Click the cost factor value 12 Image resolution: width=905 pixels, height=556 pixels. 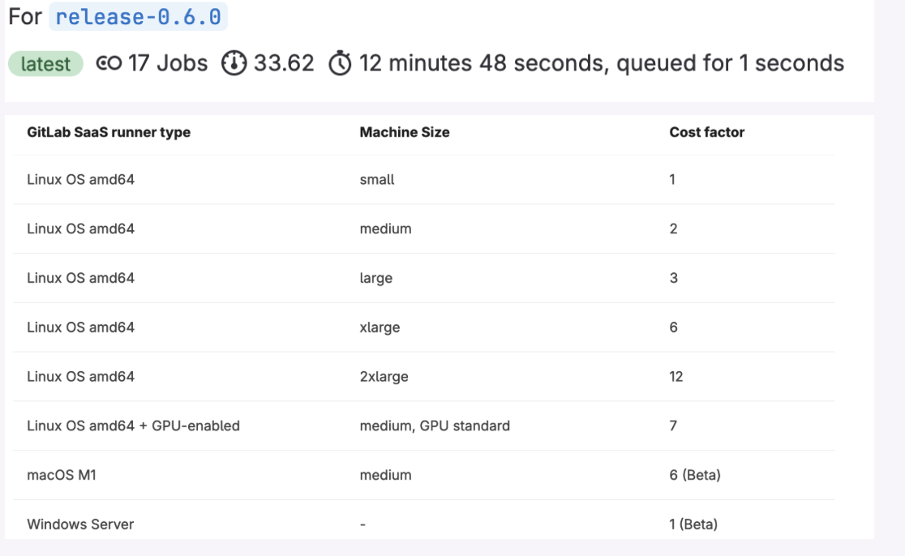pyautogui.click(x=676, y=376)
